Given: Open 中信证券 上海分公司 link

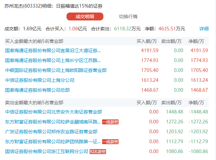Looking at the screenshot, I should coord(40,80).
